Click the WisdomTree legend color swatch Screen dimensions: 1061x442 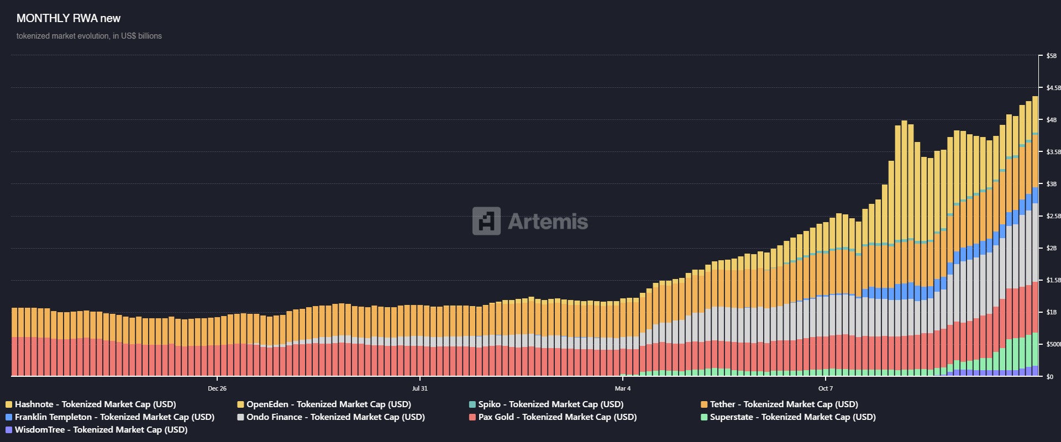coord(9,430)
